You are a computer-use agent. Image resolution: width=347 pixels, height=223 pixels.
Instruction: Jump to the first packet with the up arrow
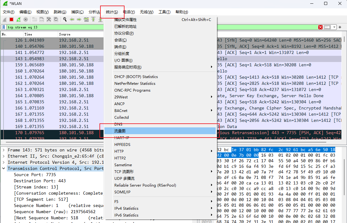[x=93, y=20]
